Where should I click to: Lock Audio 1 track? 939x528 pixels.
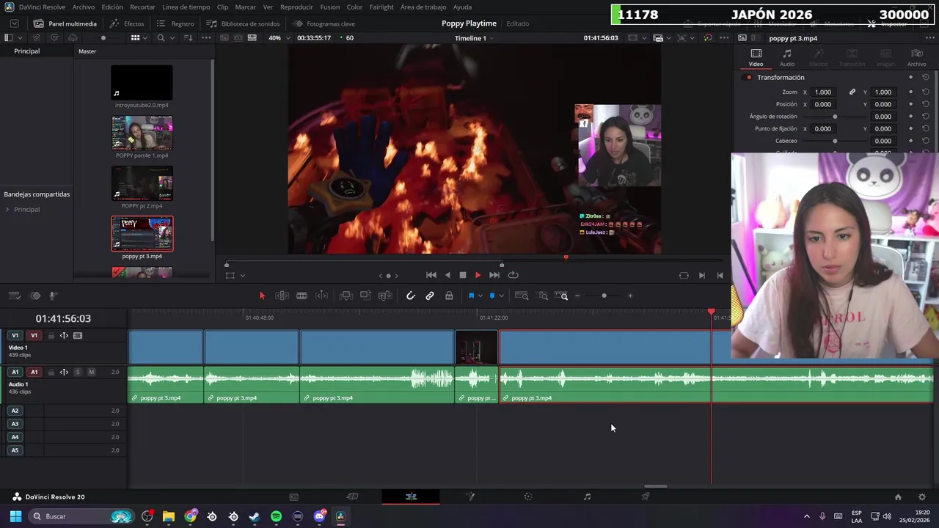(x=51, y=373)
